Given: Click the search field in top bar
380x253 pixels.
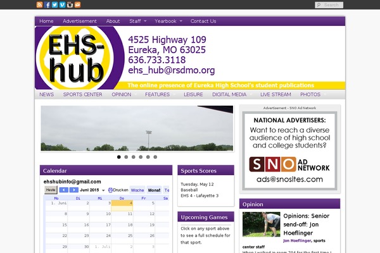Looking at the screenshot, I should click(329, 5).
